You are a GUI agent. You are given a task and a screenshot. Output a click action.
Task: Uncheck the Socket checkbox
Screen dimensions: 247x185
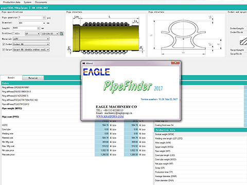click(4, 44)
